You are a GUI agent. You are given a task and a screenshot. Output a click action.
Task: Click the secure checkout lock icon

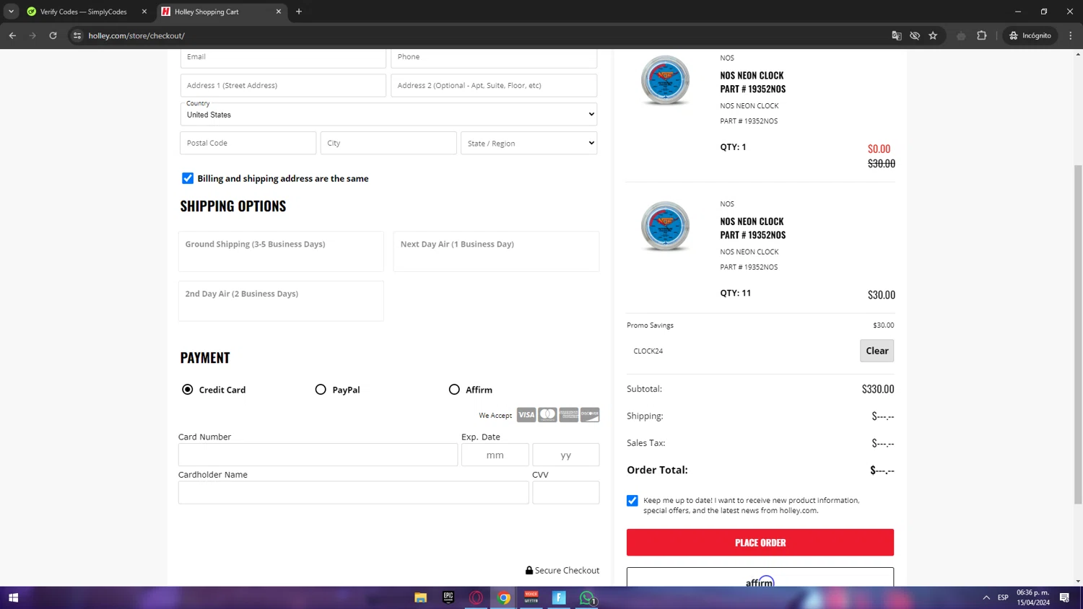(529, 570)
